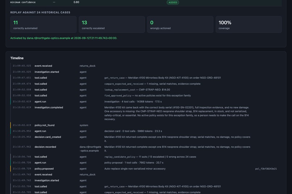Open the "11 correctly automated" card
This screenshot has height=194, width=292.
pyautogui.click(x=43, y=25)
